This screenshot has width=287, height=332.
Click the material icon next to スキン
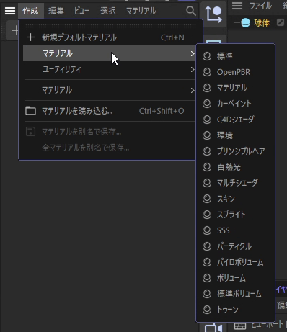coord(207,199)
